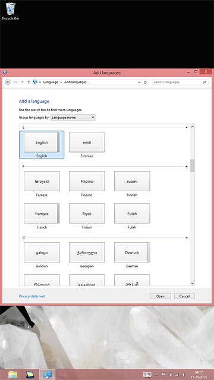Screen dimensions: 214x380
Task: Collapse the G language group
Action: (186, 237)
